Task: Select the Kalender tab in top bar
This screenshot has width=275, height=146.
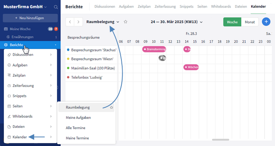Action: (x=258, y=7)
